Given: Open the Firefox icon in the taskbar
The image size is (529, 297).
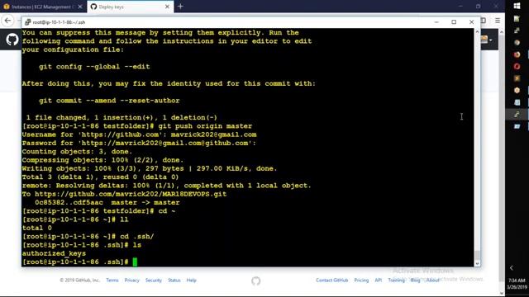Looking at the screenshot, I should pos(517,54).
